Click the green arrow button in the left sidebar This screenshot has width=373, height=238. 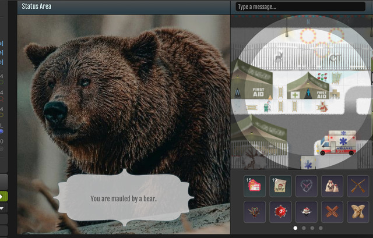3,197
